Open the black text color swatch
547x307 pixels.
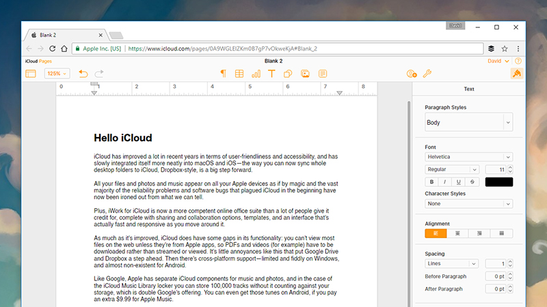[x=499, y=181]
